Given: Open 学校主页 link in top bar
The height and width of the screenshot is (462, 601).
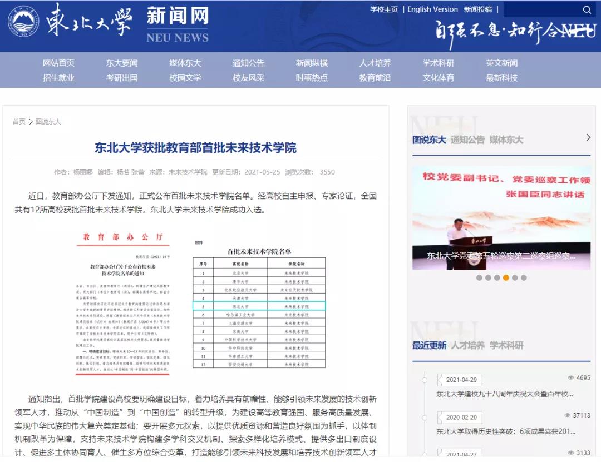Looking at the screenshot, I should (383, 9).
